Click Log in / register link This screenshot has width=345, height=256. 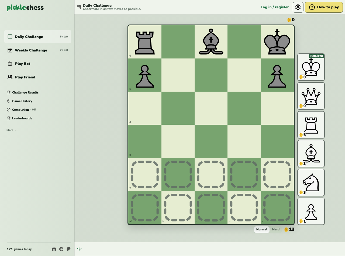275,7
